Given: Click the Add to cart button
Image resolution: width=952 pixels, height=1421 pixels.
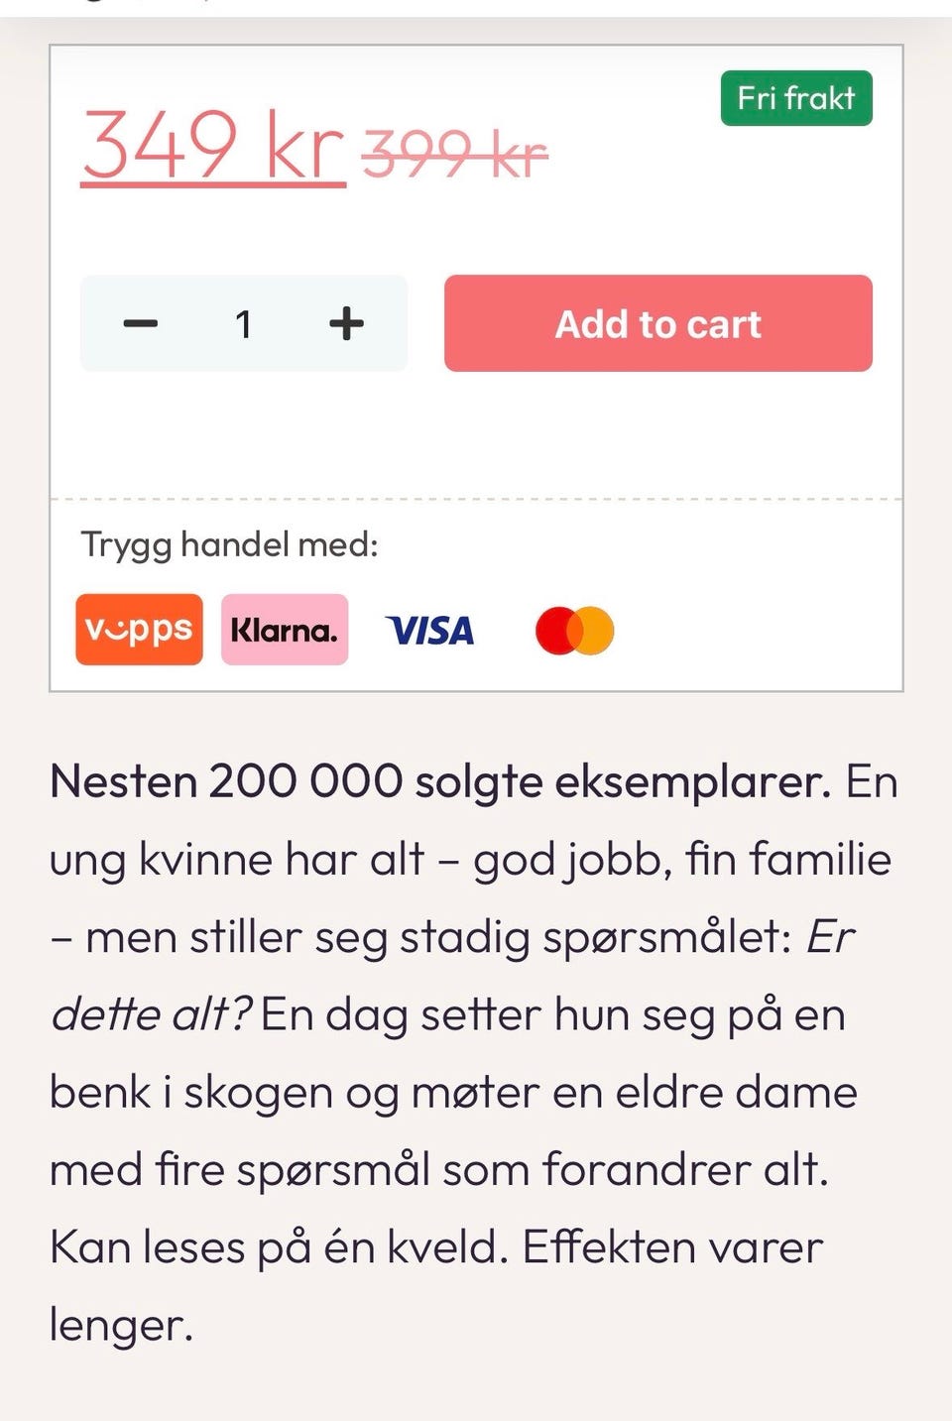Looking at the screenshot, I should pos(658,323).
